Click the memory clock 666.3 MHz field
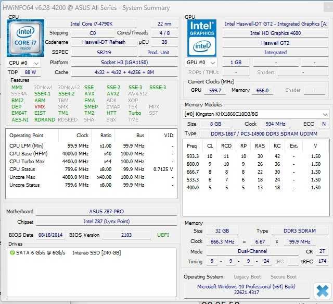The width and height of the screenshot is (333, 304). tap(222, 242)
